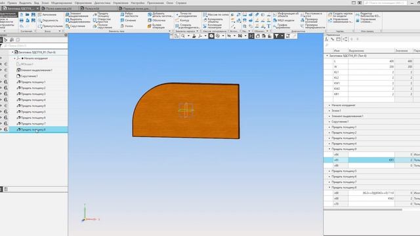
Task: Click the Сечение ribbon tool
Action: click(128, 20)
